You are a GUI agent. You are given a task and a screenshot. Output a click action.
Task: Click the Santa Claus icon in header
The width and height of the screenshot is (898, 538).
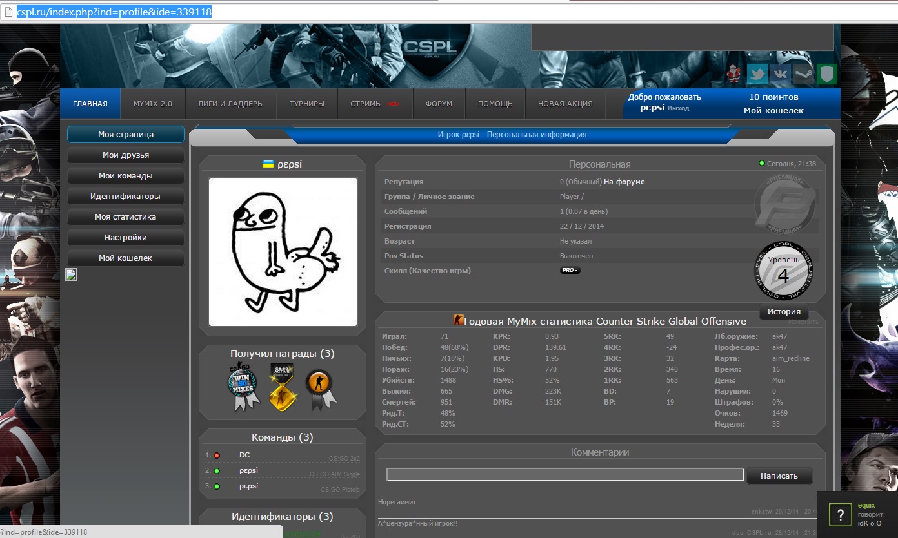tap(734, 74)
